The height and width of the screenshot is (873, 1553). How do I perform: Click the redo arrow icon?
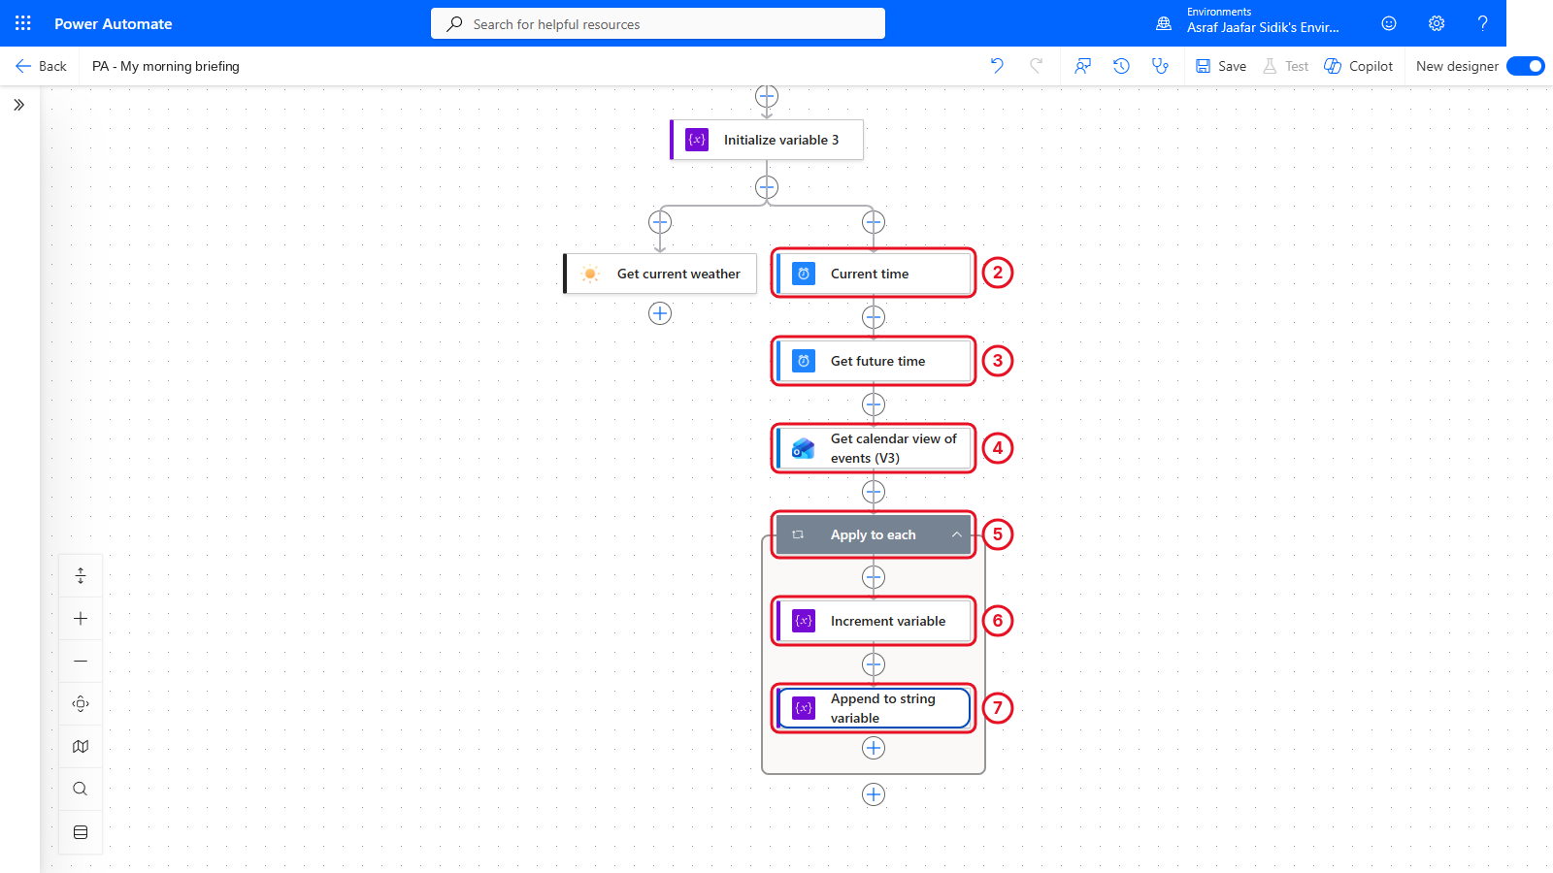coord(1036,66)
